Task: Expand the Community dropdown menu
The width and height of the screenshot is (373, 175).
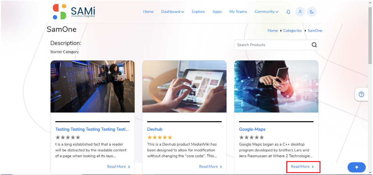Action: point(267,12)
